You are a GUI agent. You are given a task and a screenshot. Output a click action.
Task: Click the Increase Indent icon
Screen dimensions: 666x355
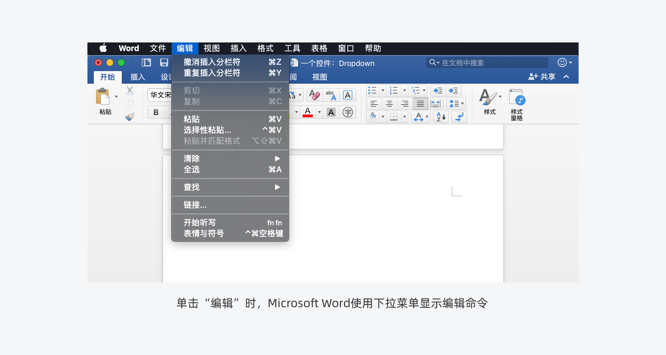[x=453, y=90]
